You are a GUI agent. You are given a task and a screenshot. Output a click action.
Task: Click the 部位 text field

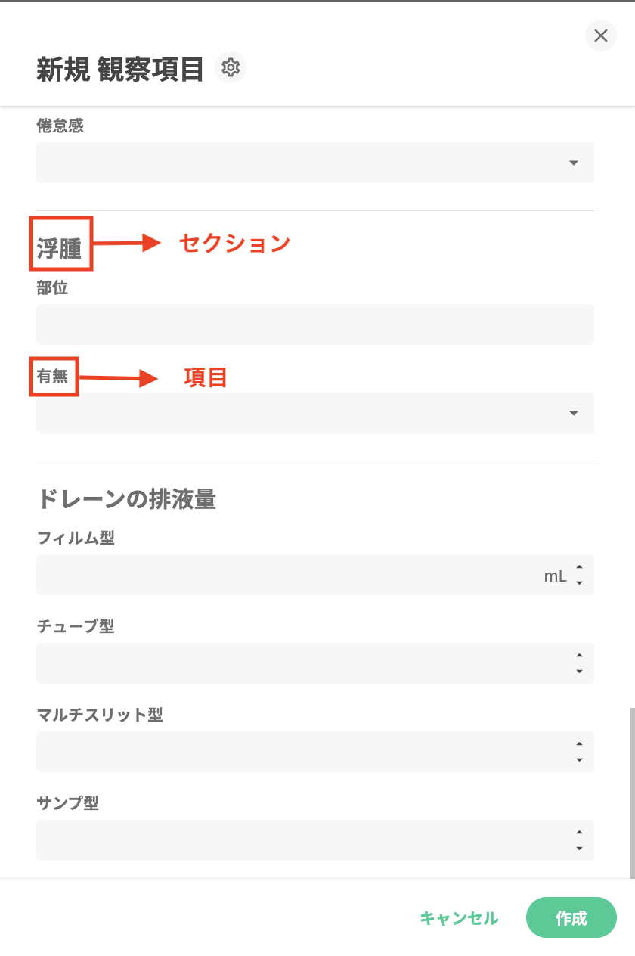tap(314, 324)
